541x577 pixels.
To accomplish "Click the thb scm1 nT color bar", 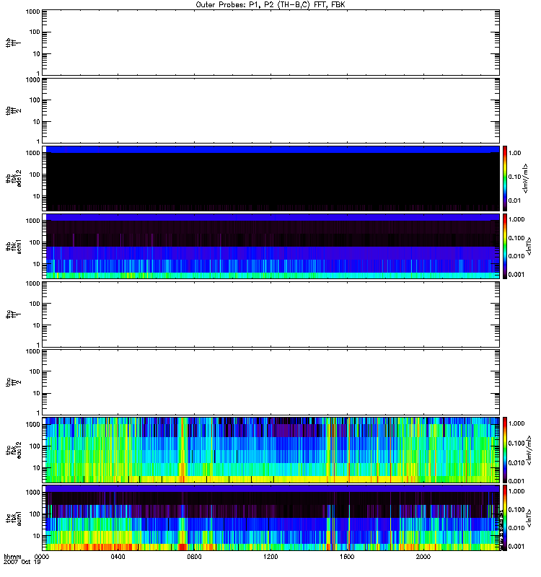I will click(506, 246).
